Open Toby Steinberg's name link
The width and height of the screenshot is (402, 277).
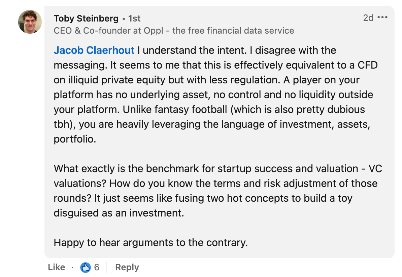[x=86, y=18]
